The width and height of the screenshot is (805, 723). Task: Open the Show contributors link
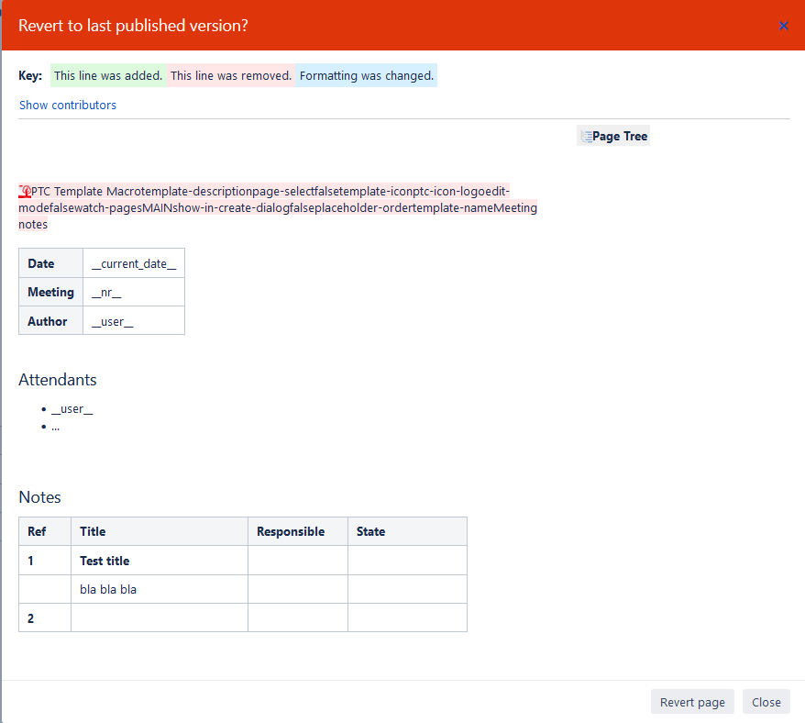[x=68, y=105]
